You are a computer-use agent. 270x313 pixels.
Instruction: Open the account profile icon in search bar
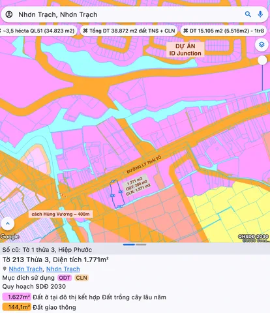pos(9,14)
